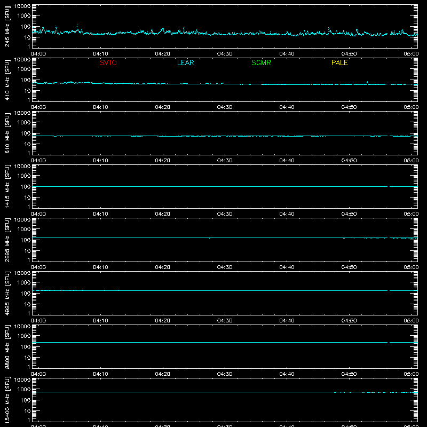Click 04:50 time label below 2695 MHz plot
The width and height of the screenshot is (427, 427).
click(x=349, y=267)
